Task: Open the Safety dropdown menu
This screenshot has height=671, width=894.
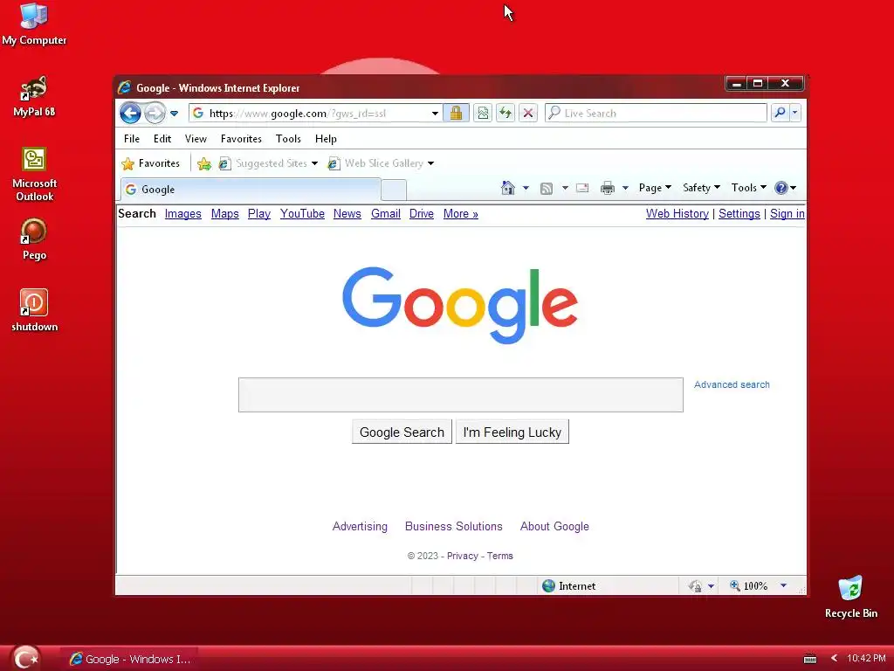Action: pyautogui.click(x=701, y=188)
